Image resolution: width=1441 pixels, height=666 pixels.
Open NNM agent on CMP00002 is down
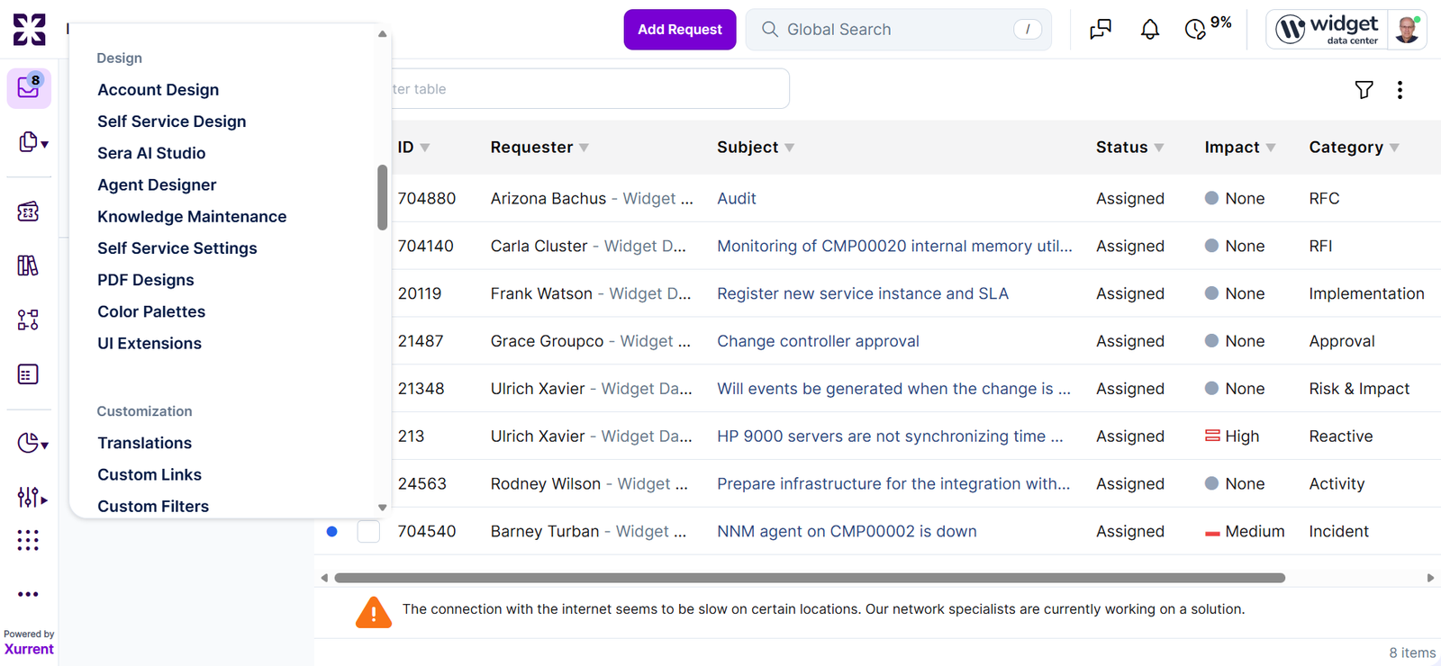[x=847, y=531]
